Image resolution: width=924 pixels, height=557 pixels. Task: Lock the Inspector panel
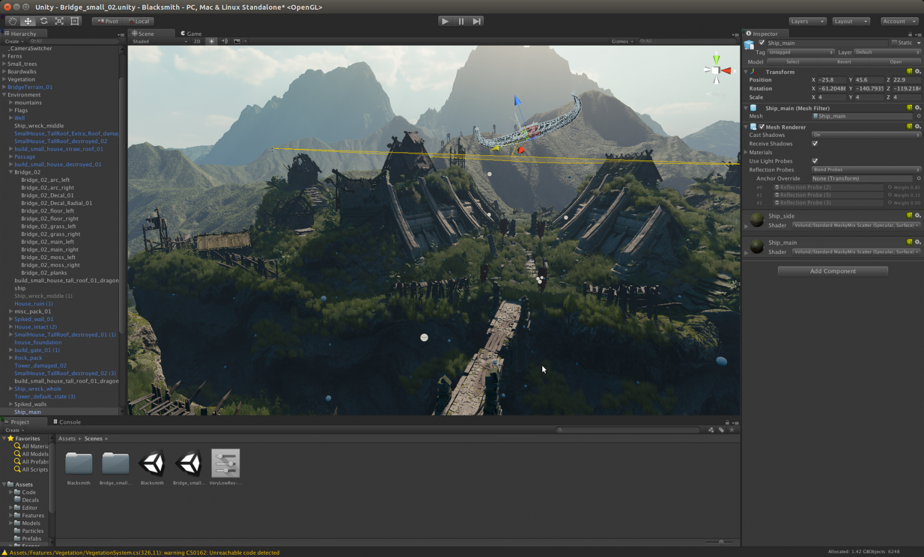click(x=910, y=34)
